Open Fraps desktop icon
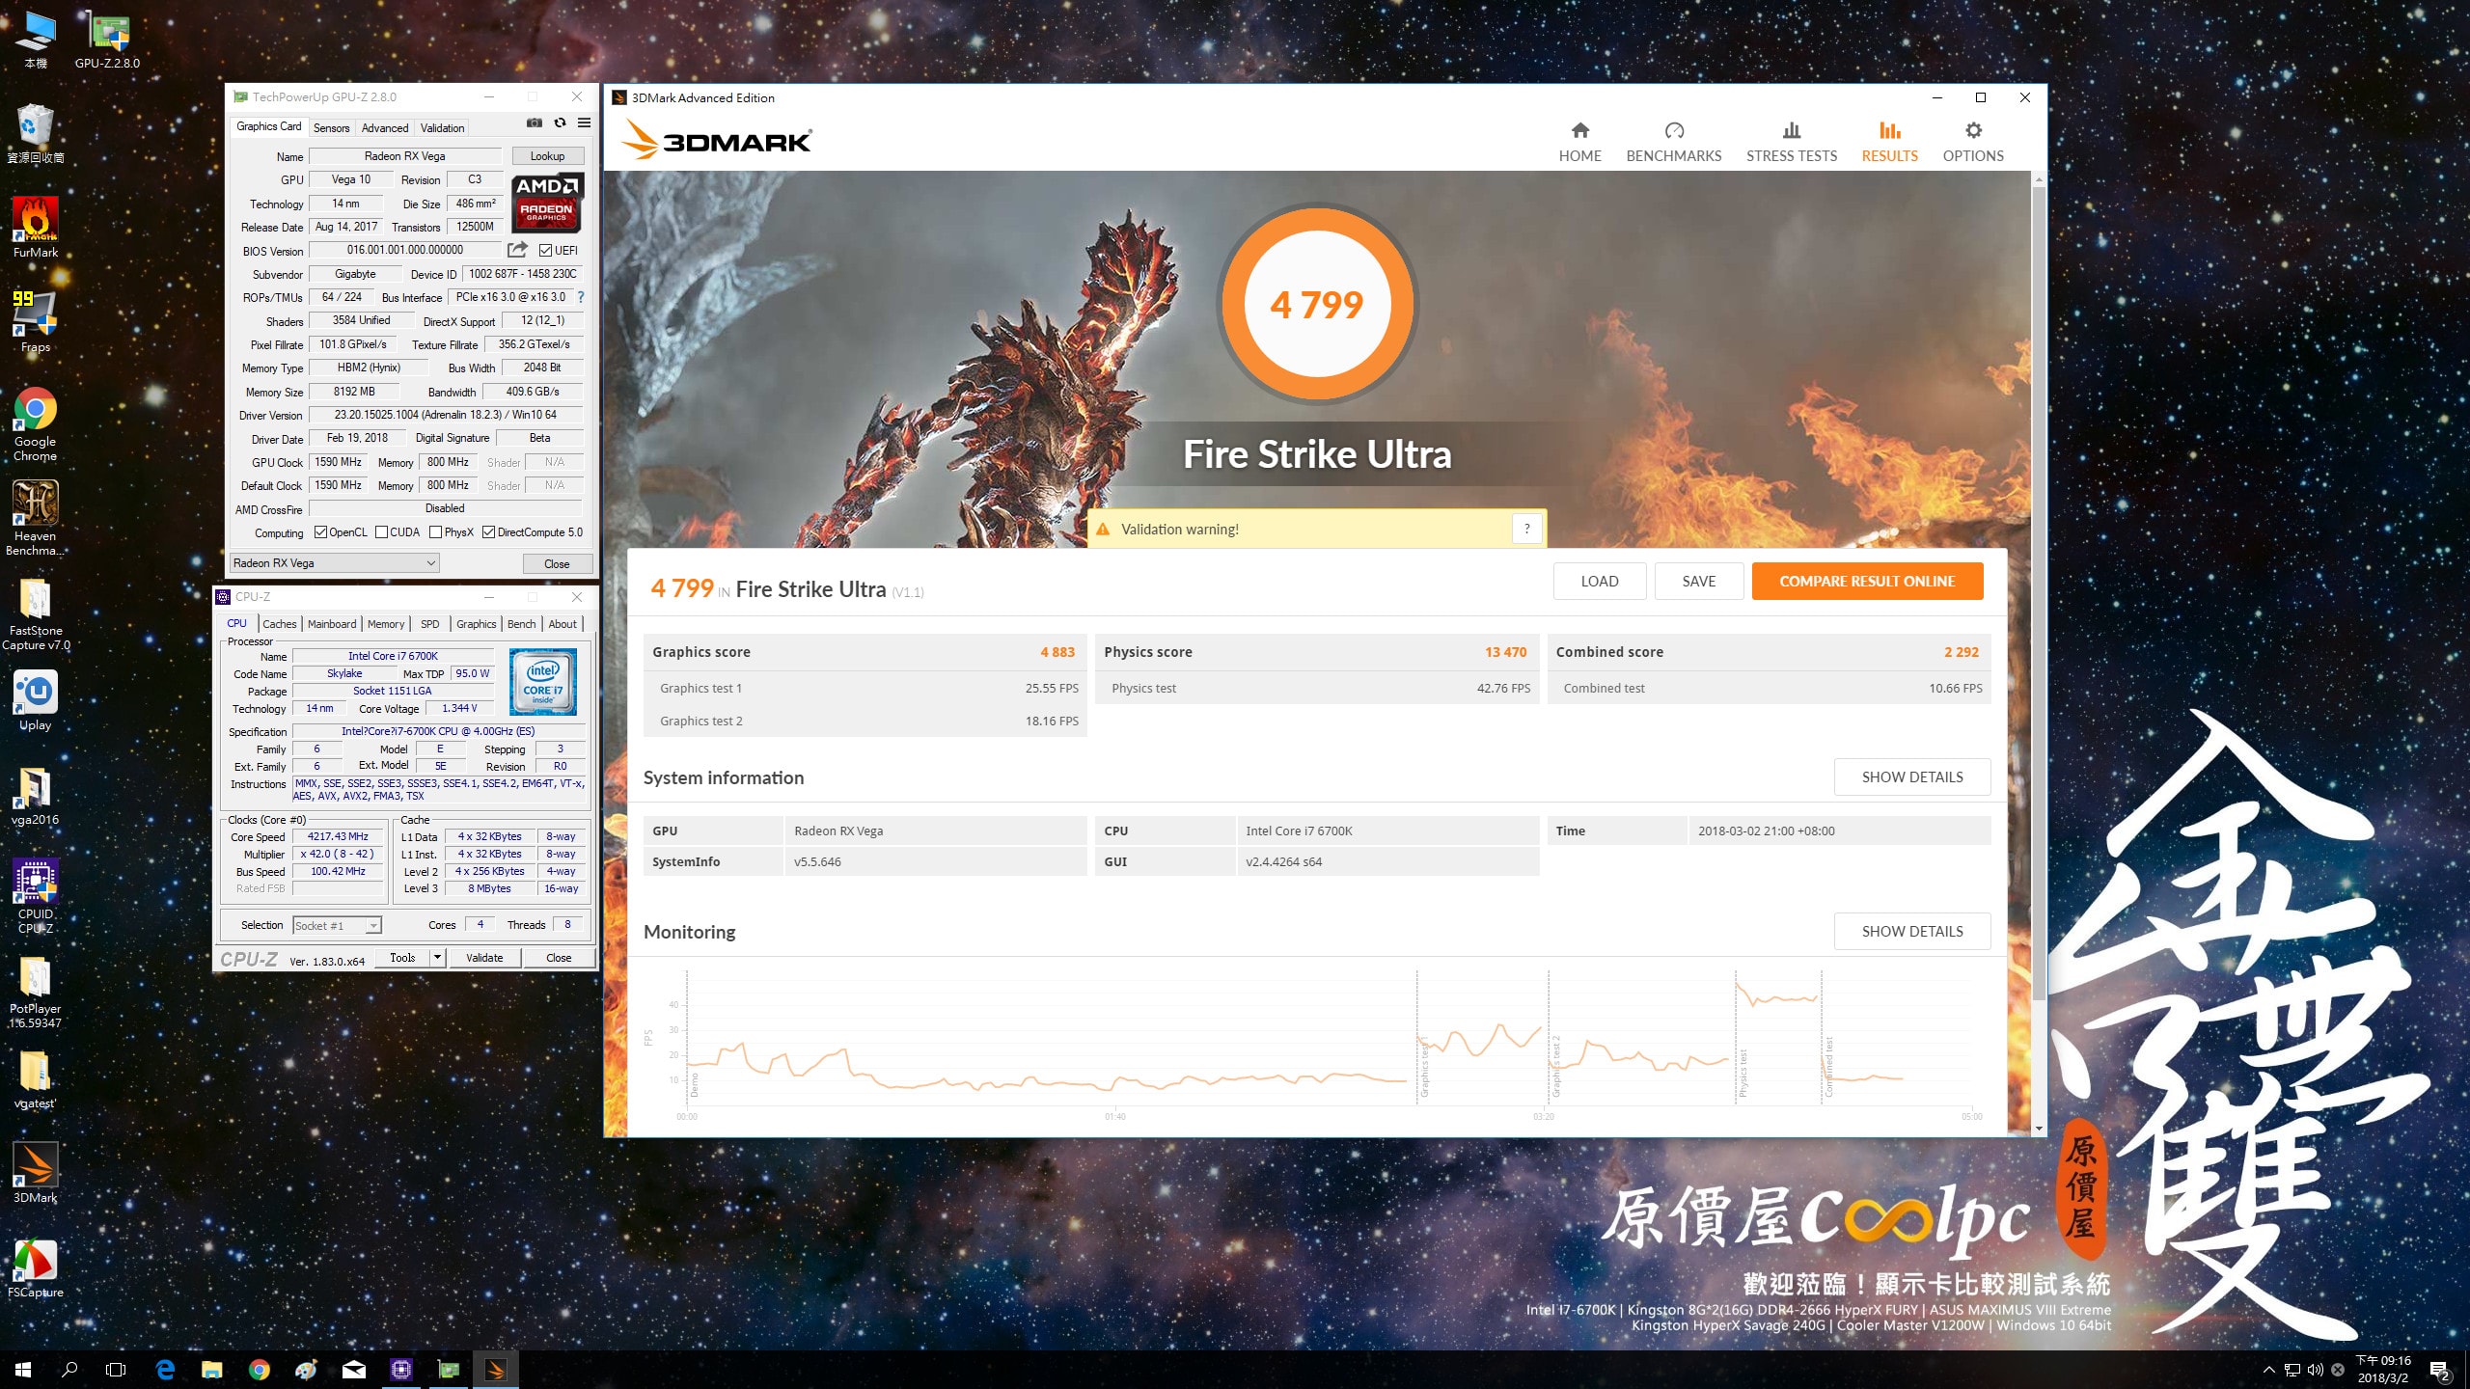Viewport: 2470px width, 1389px height. click(36, 322)
